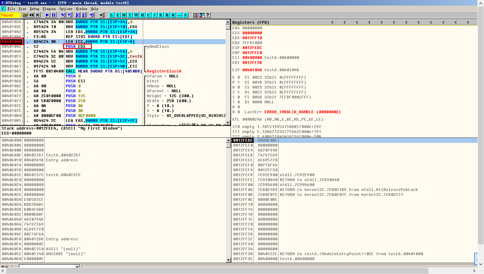Select stack row at address 0012FEDC
The image size is (484, 274).
[x=354, y=140]
